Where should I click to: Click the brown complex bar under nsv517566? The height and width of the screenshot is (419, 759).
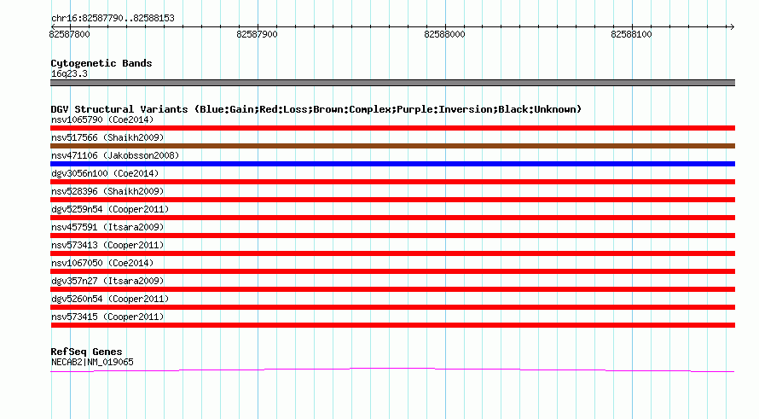pos(392,146)
